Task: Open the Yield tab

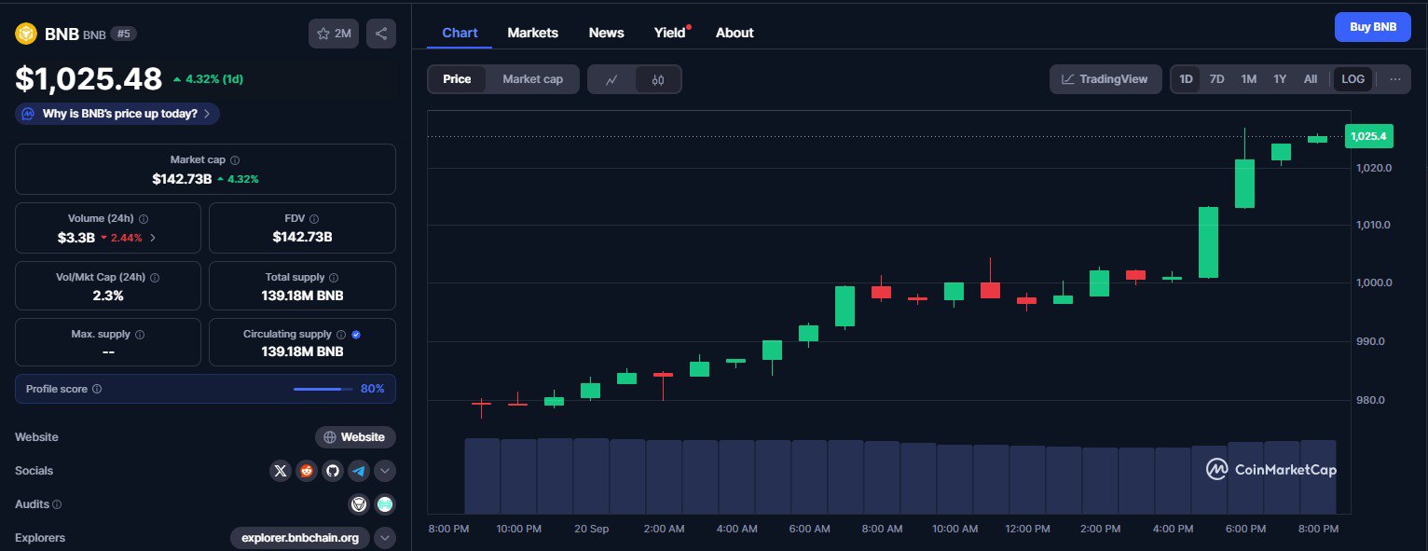Action: click(670, 33)
